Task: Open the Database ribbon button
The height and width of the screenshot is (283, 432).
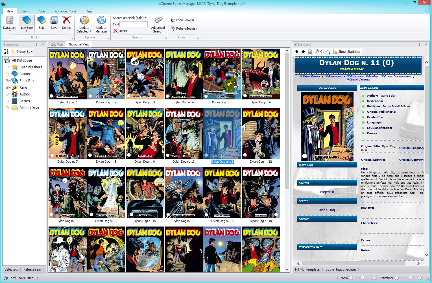Action: tap(10, 23)
